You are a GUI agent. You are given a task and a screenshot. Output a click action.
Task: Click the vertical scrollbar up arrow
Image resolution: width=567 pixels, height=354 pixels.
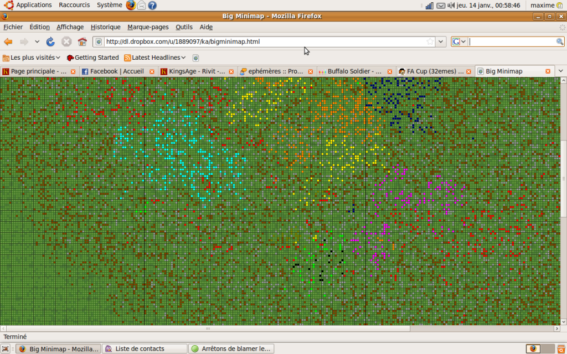pos(564,81)
